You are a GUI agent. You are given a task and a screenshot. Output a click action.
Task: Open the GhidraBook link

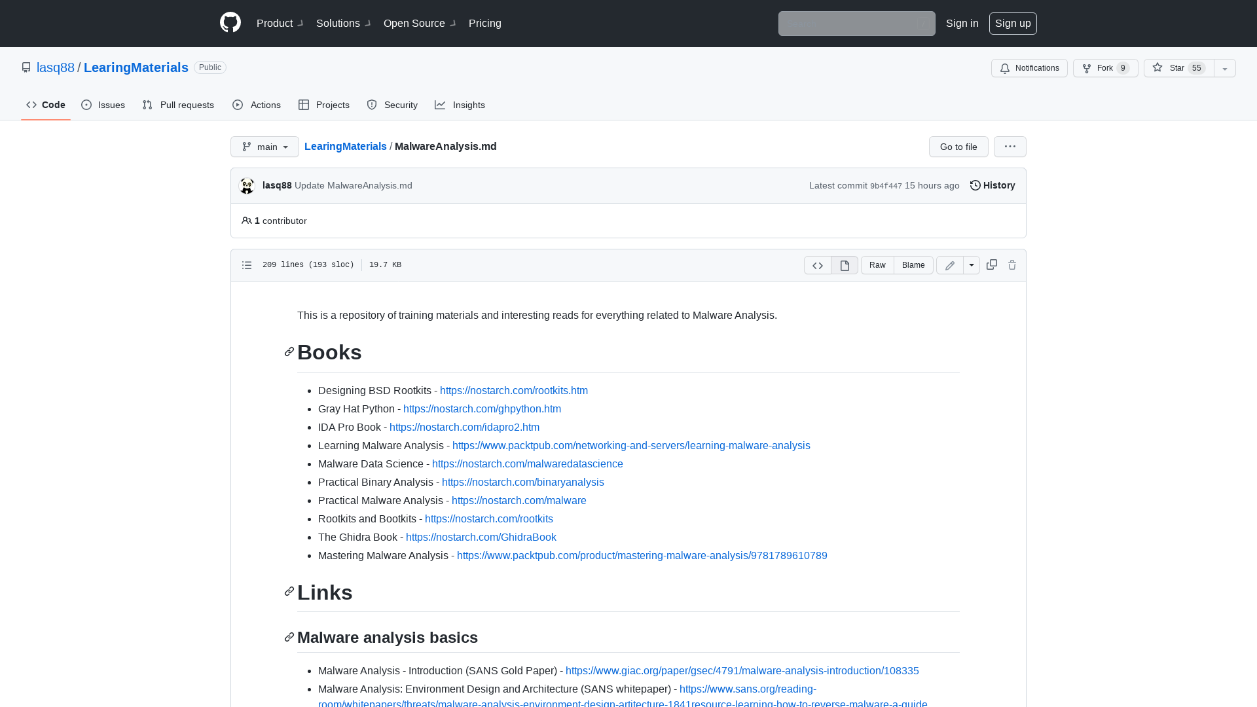(481, 537)
